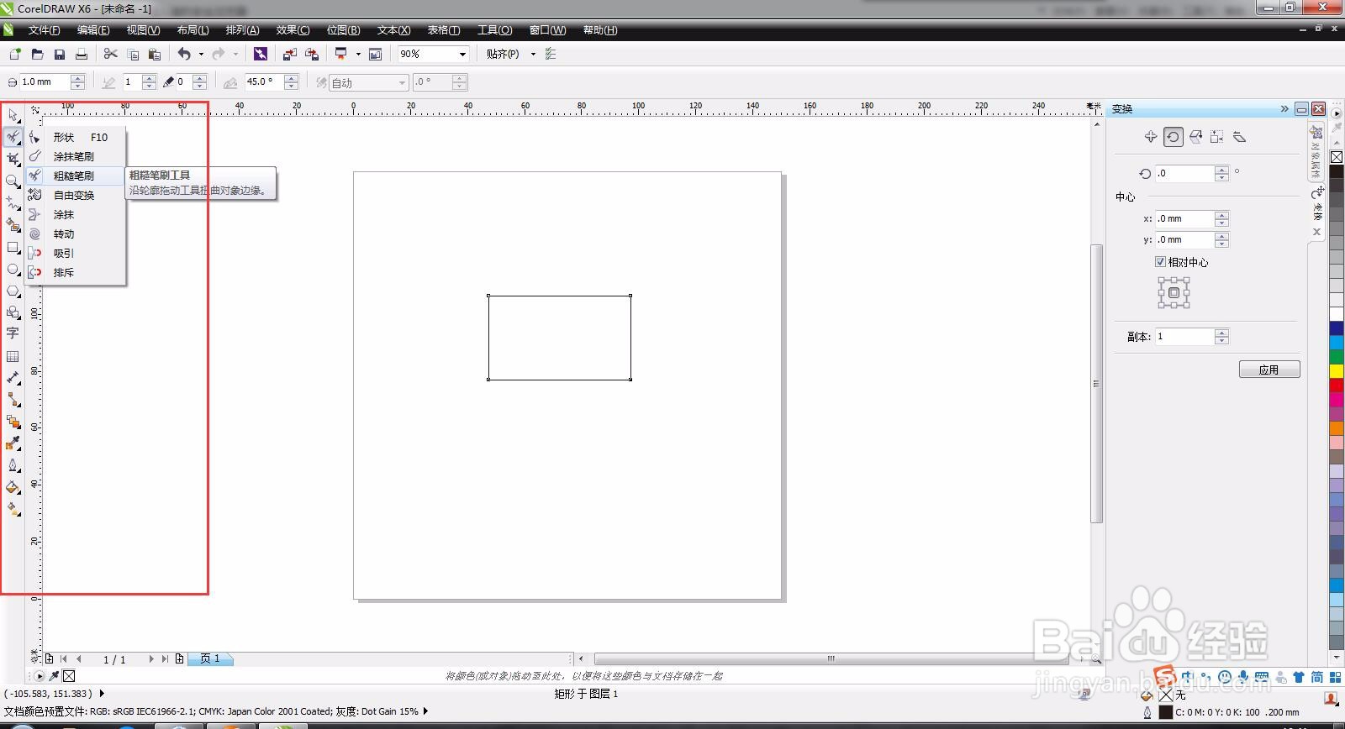Image resolution: width=1345 pixels, height=729 pixels.
Task: Select the Pick tool in toolbox
Action: click(x=13, y=114)
